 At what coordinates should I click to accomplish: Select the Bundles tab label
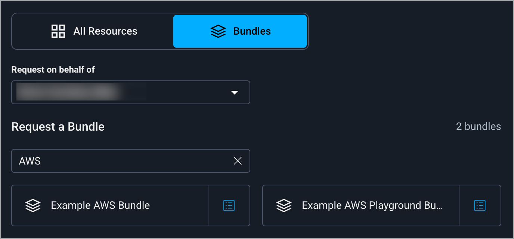(252, 31)
